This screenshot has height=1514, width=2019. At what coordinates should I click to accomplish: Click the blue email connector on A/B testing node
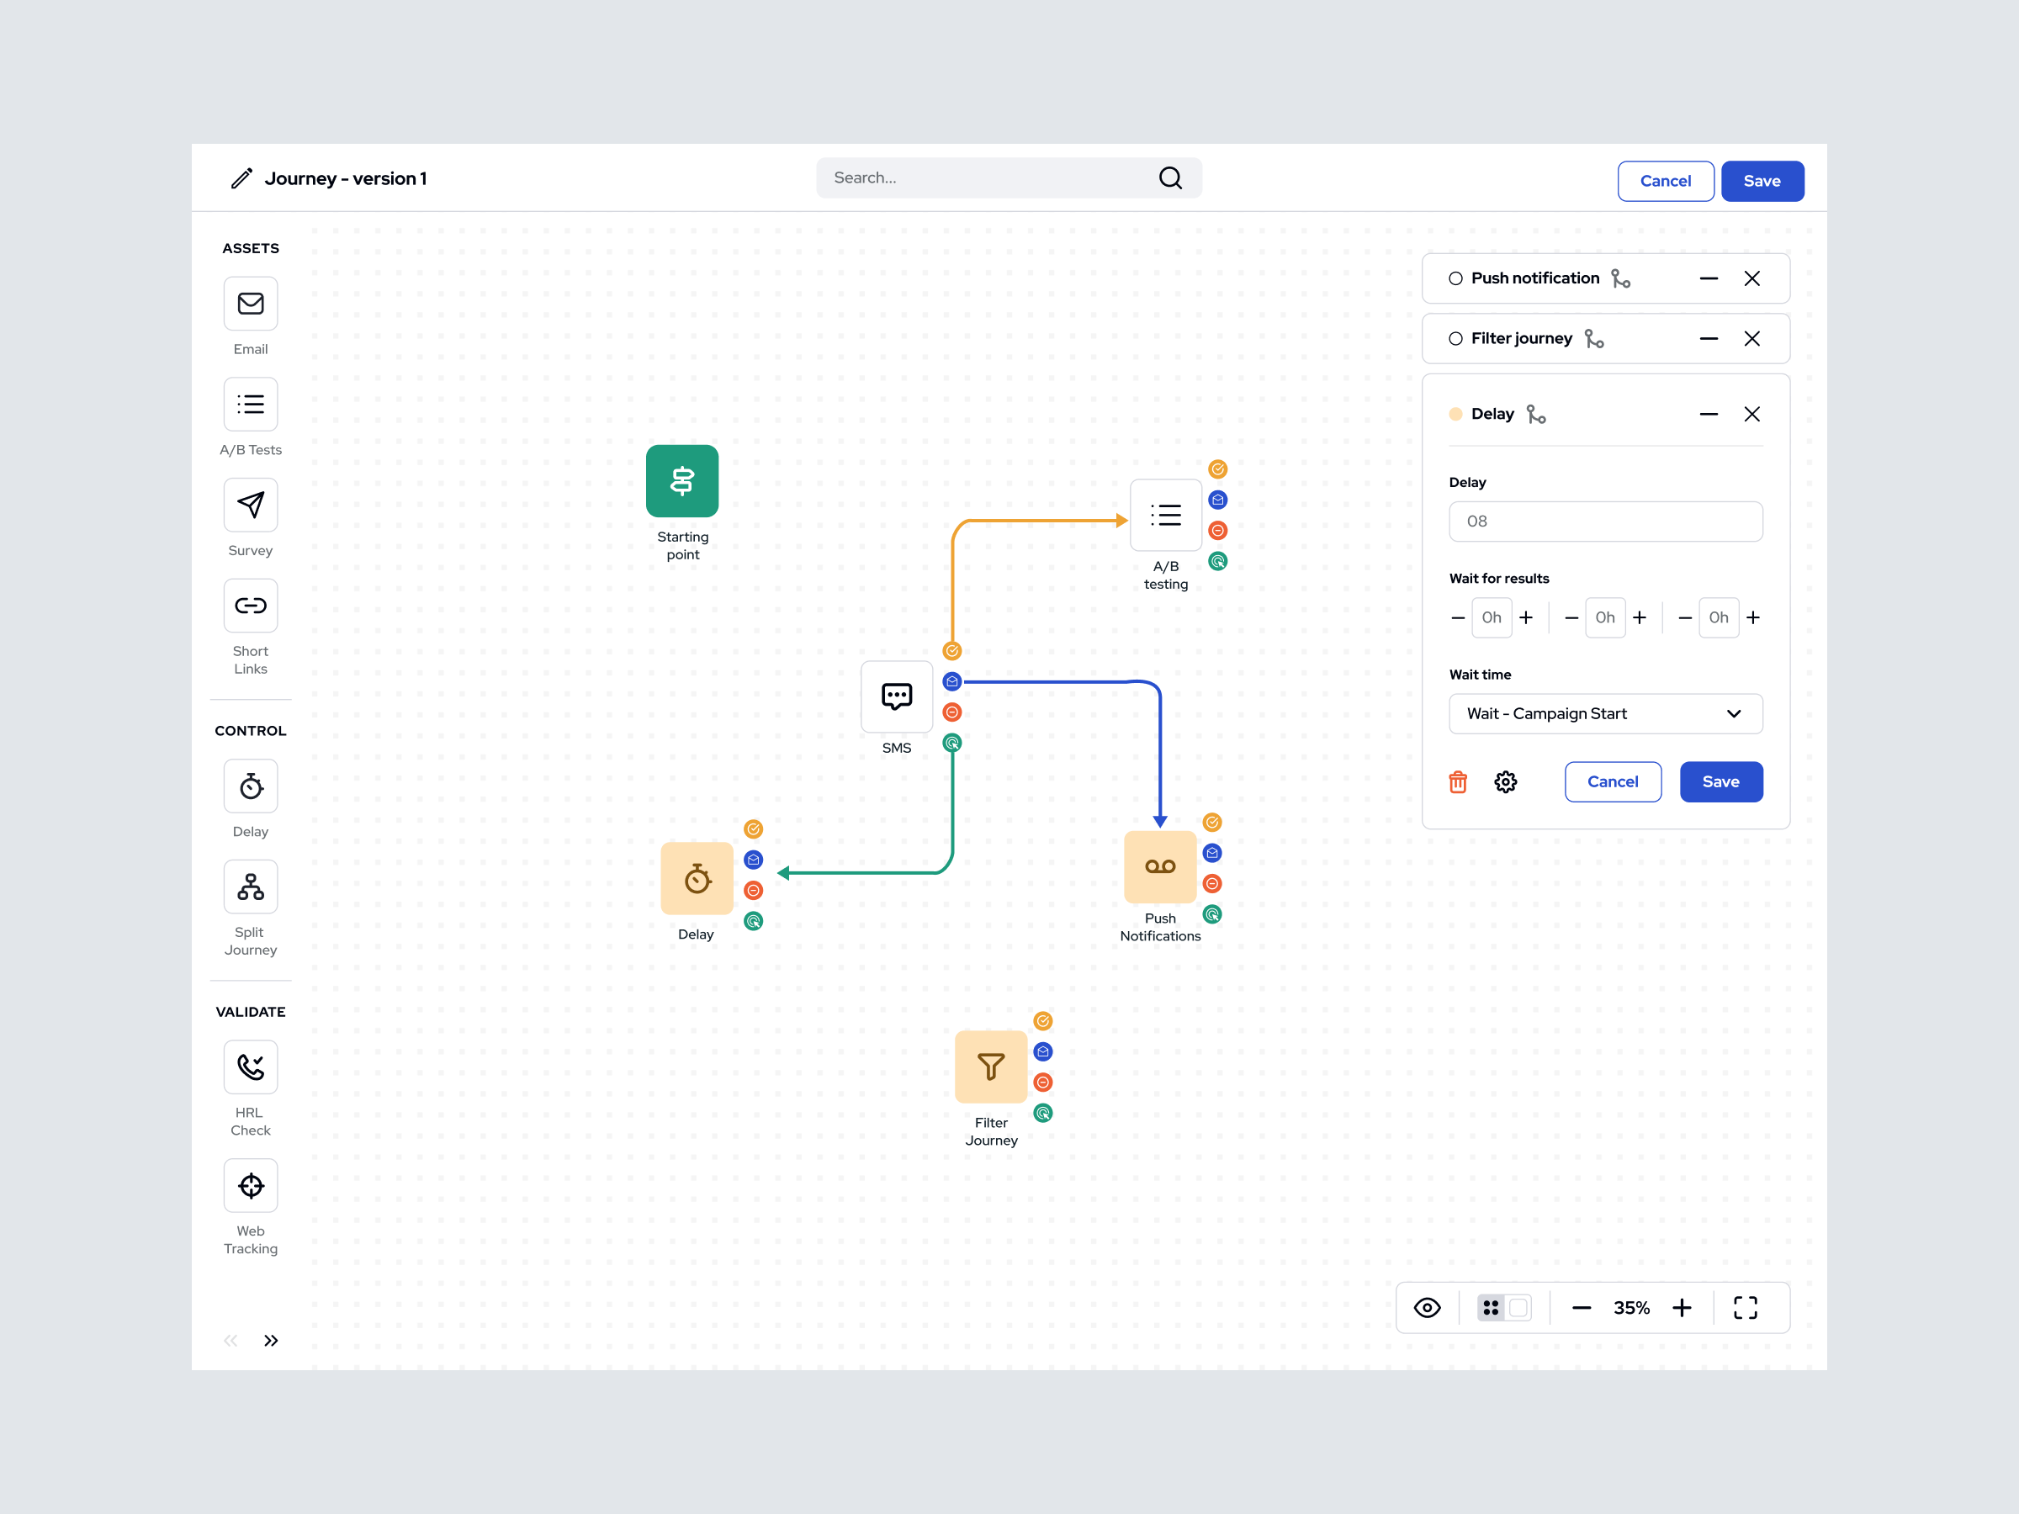[1217, 500]
